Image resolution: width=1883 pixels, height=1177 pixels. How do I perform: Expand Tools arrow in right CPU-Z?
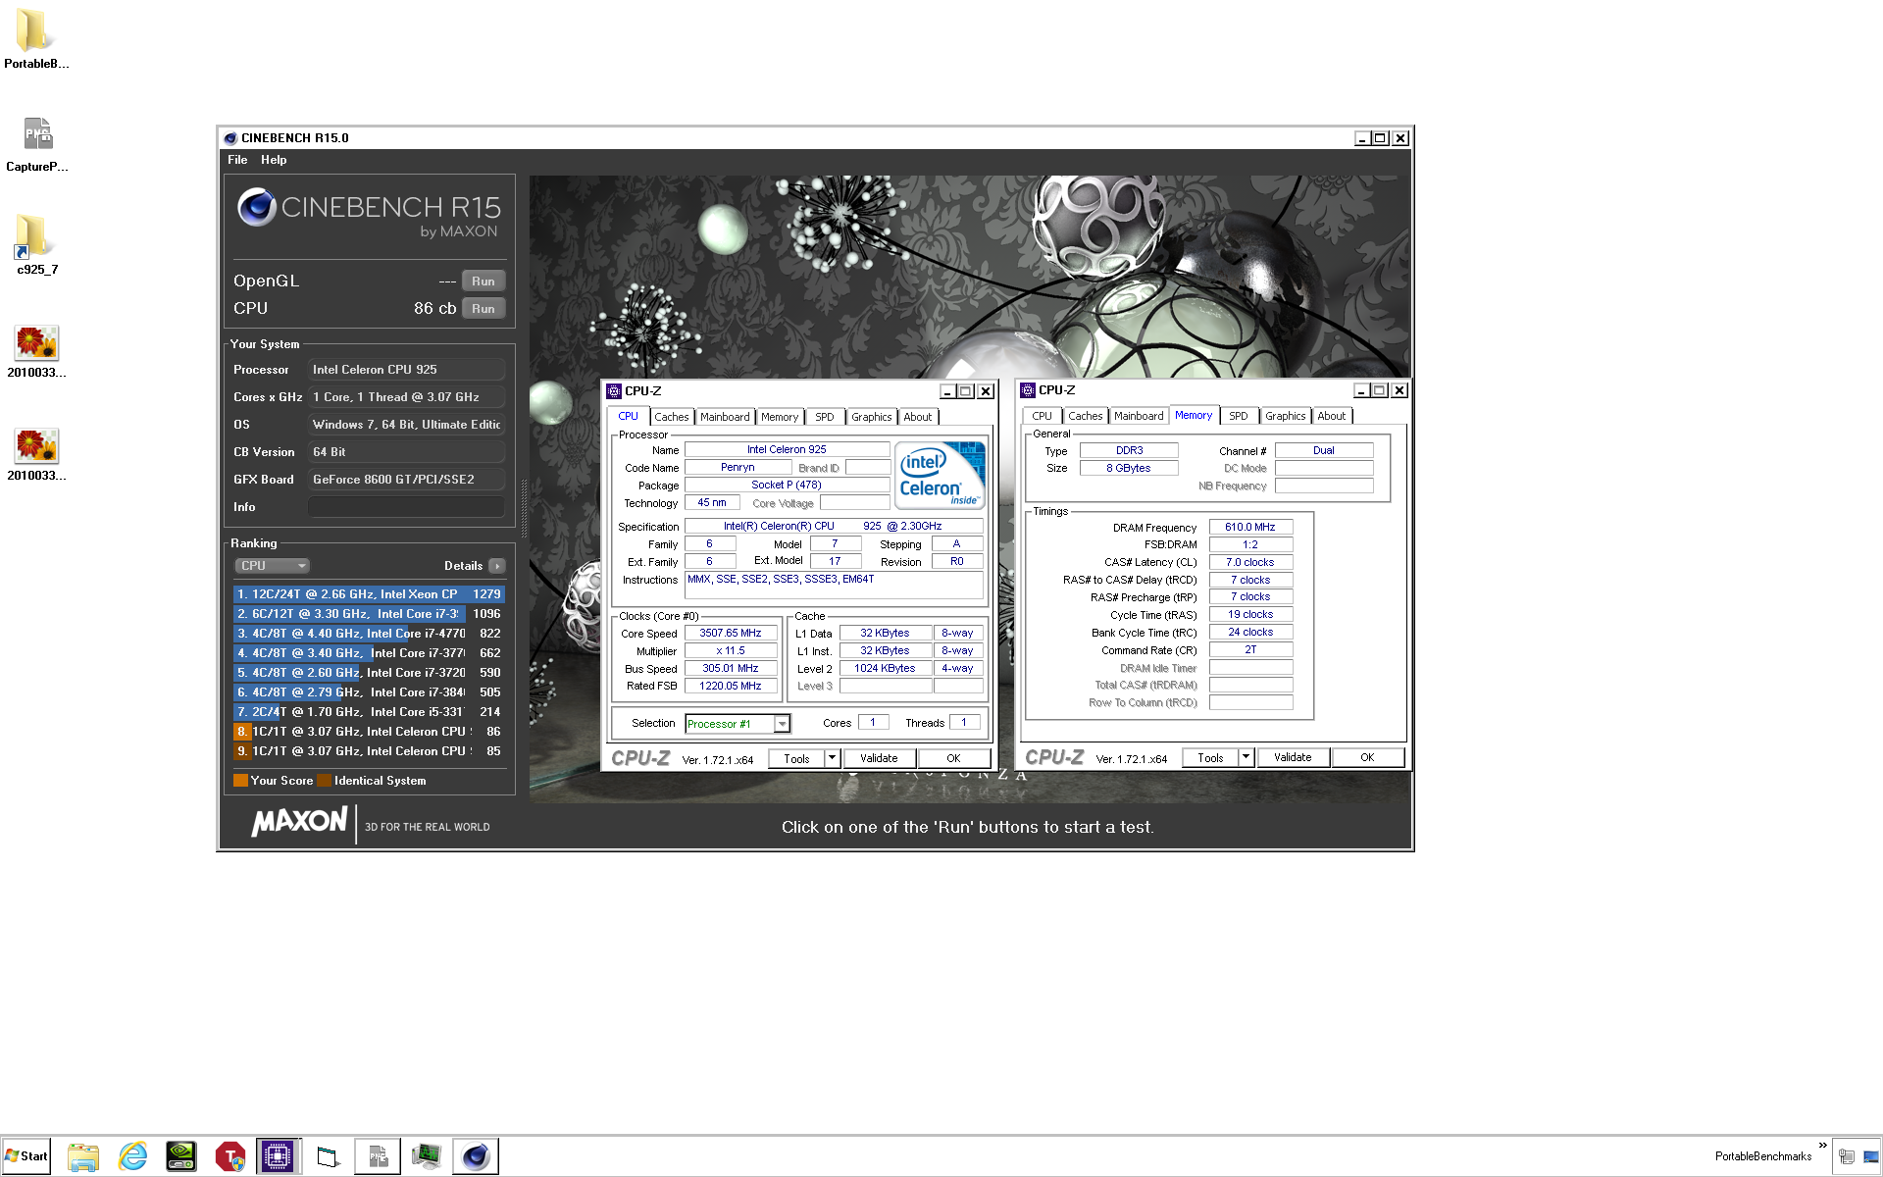click(x=1246, y=757)
